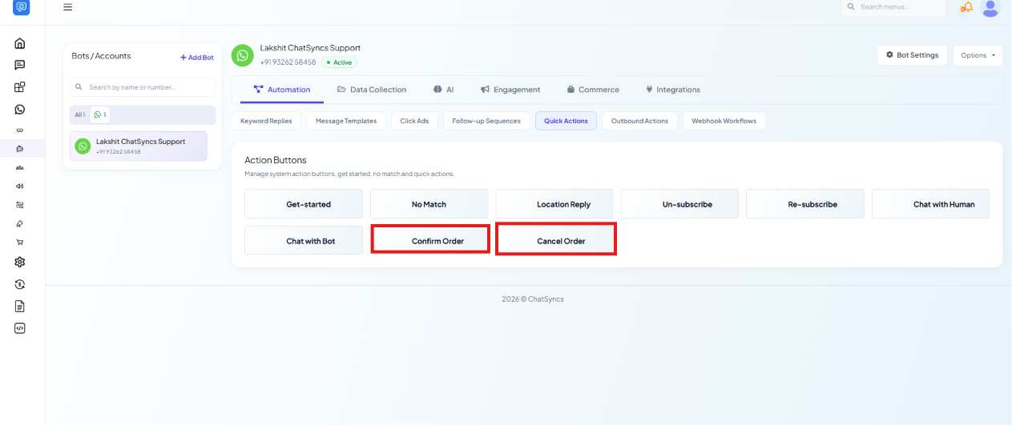1012x425 pixels.
Task: Open the Cancel Order action button
Action: (556, 240)
